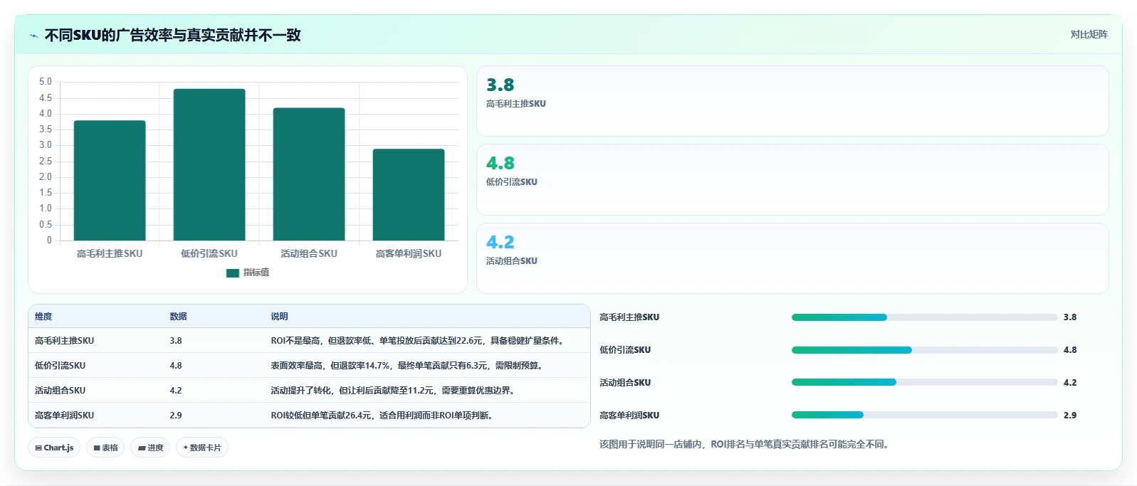1137x486 pixels.
Task: Click the 5.0 y-axis label
Action: [x=46, y=82]
